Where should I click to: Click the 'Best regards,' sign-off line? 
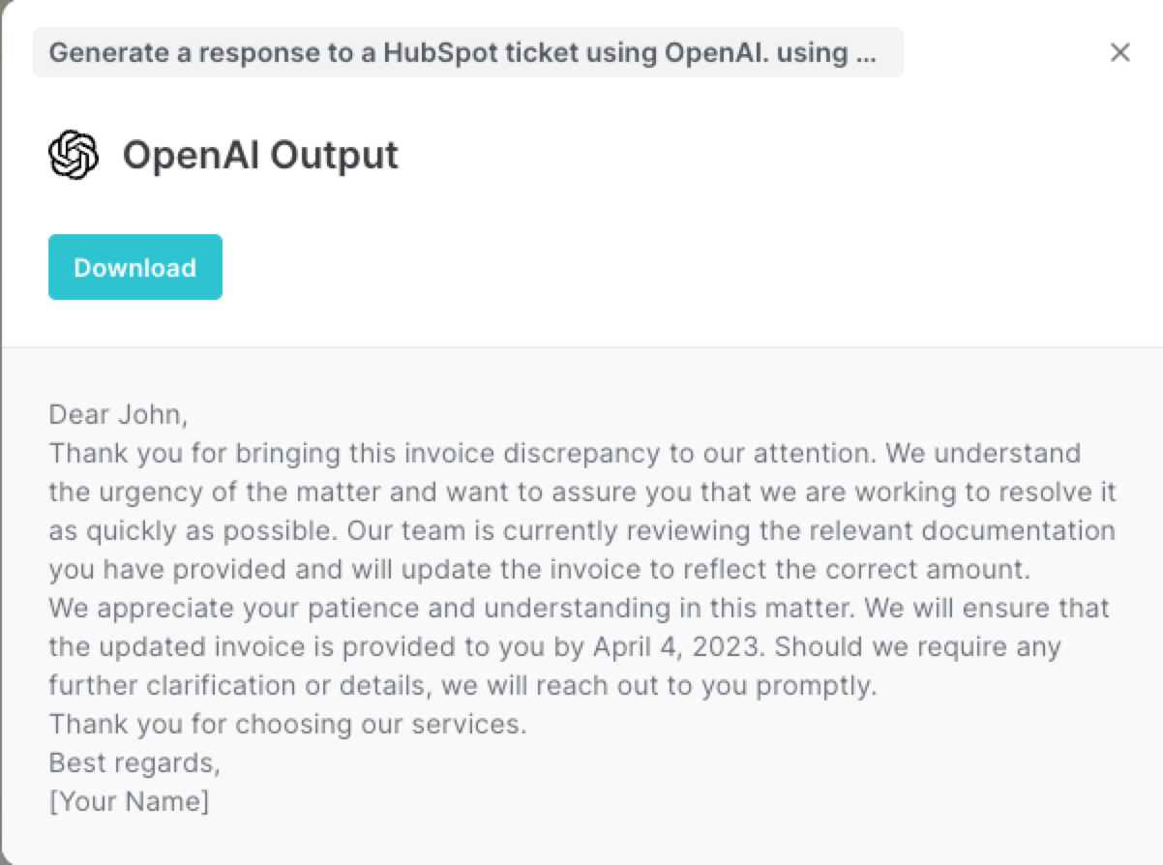tap(135, 762)
